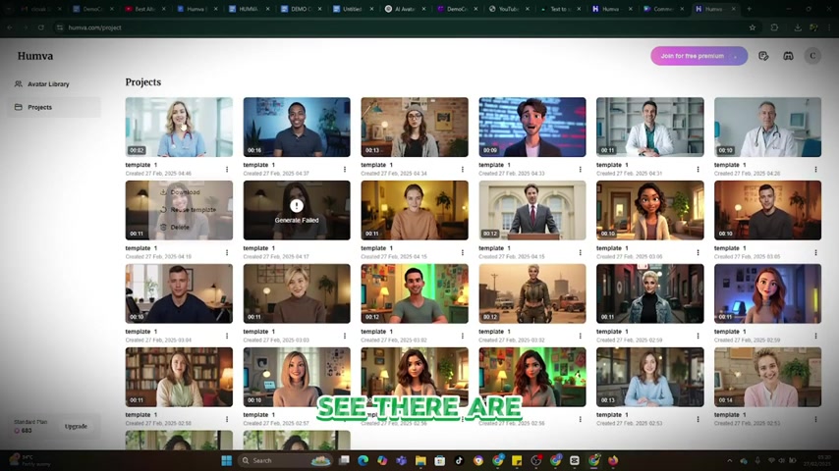839x471 pixels.
Task: Open File Explorer from taskbar
Action: 420,460
